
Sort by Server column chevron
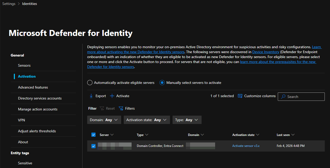coord(112,135)
